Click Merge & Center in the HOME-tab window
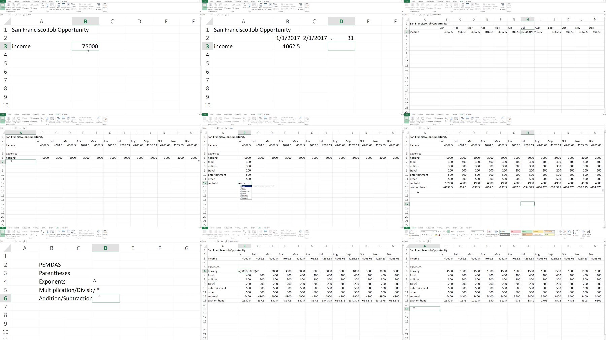The width and height of the screenshot is (606, 340). [x=463, y=235]
